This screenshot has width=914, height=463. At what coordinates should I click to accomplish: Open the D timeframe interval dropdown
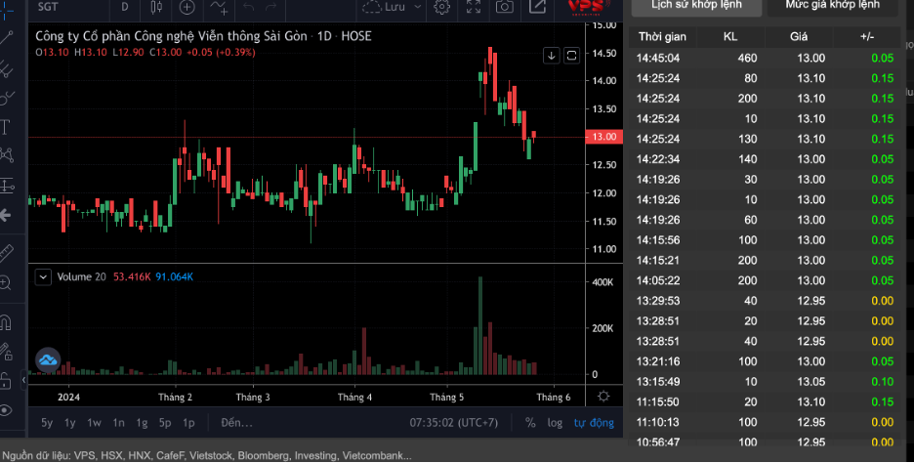pos(124,7)
